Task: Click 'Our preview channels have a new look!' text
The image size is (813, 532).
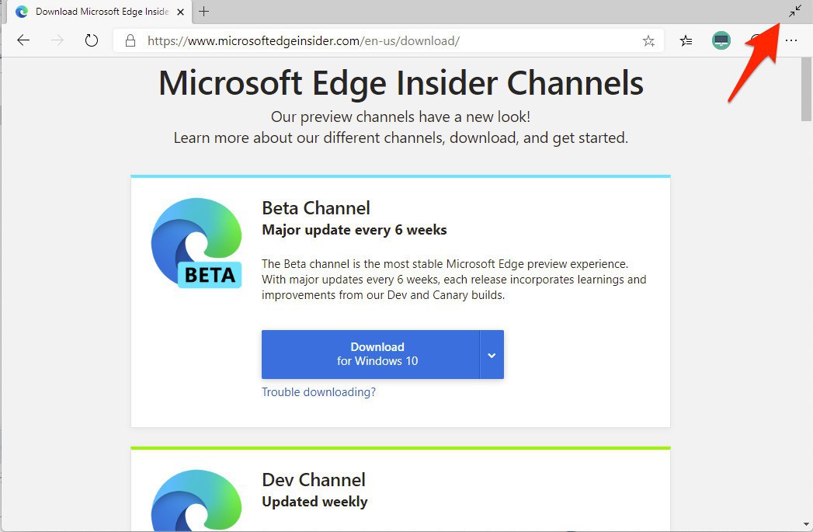Action: (x=400, y=116)
